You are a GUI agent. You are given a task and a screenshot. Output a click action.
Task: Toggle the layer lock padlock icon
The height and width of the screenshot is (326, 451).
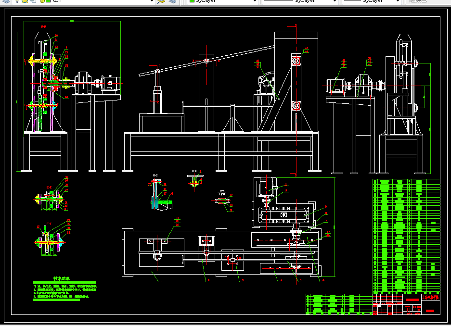[x=42, y=1]
